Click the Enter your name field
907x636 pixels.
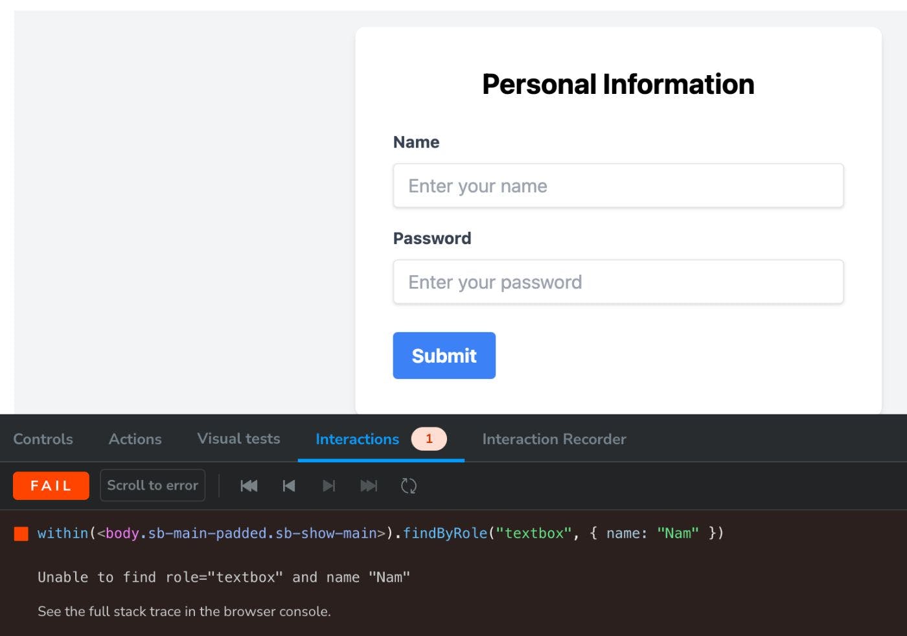pyautogui.click(x=617, y=186)
